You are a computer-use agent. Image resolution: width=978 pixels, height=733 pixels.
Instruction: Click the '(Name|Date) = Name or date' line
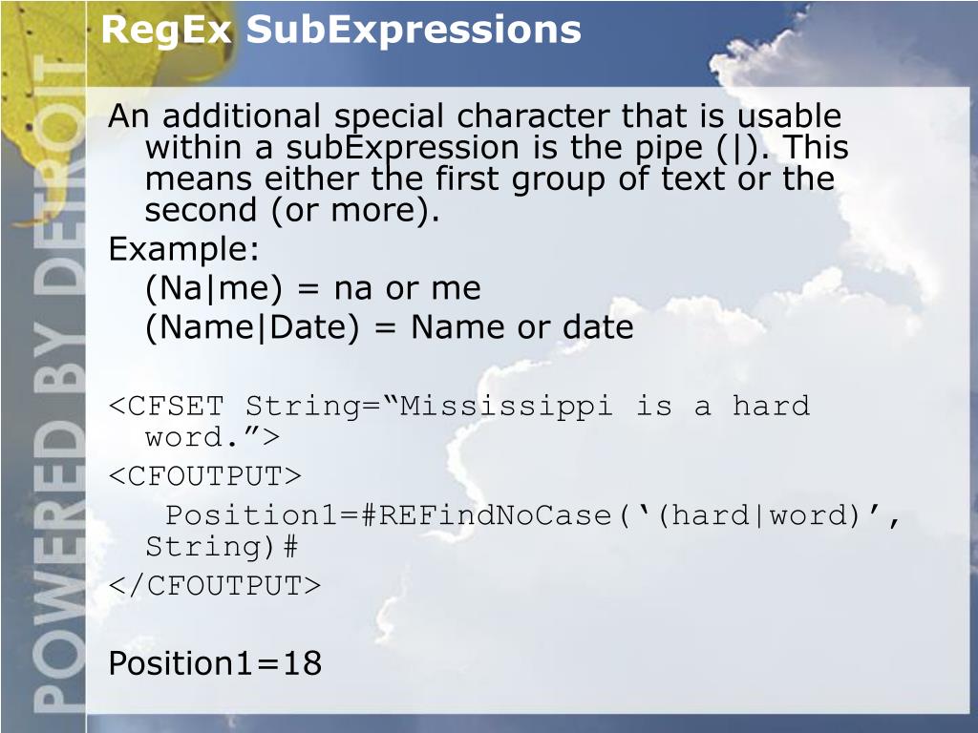click(x=390, y=327)
